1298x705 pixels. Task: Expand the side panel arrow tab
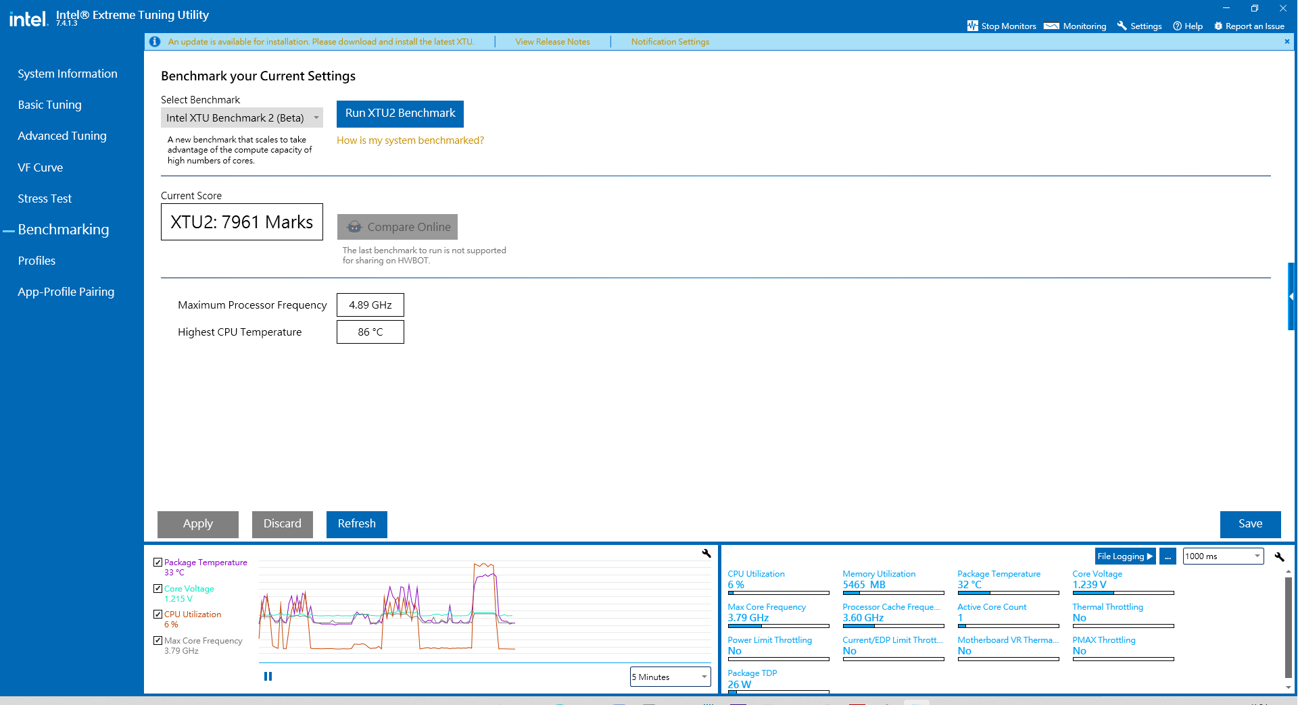[1291, 296]
